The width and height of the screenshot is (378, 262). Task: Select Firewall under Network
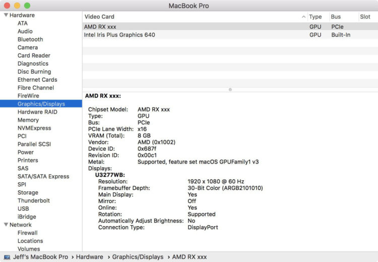28,233
